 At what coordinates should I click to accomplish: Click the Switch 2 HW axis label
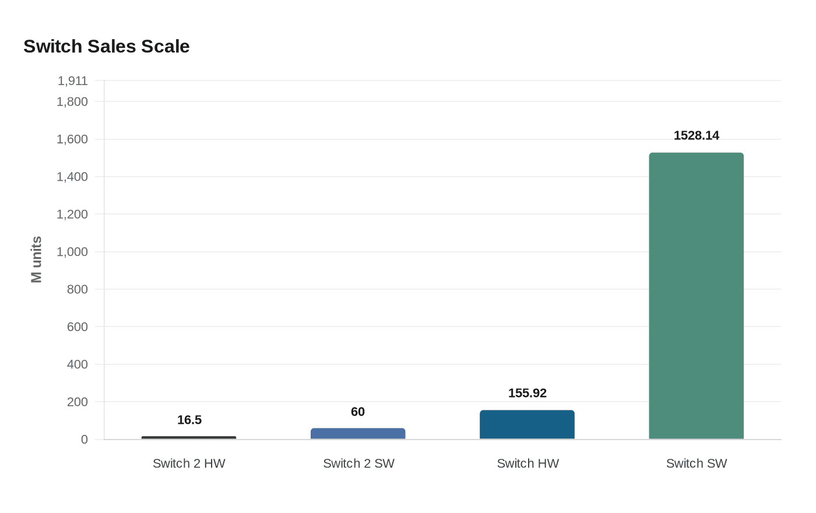point(189,463)
